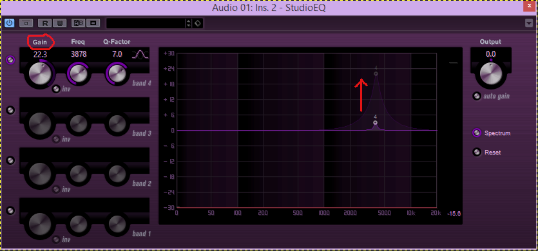Switch A/B settings comparison

(78, 23)
